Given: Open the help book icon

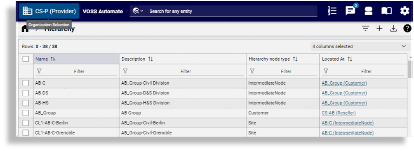Looking at the screenshot, I should tap(386, 11).
